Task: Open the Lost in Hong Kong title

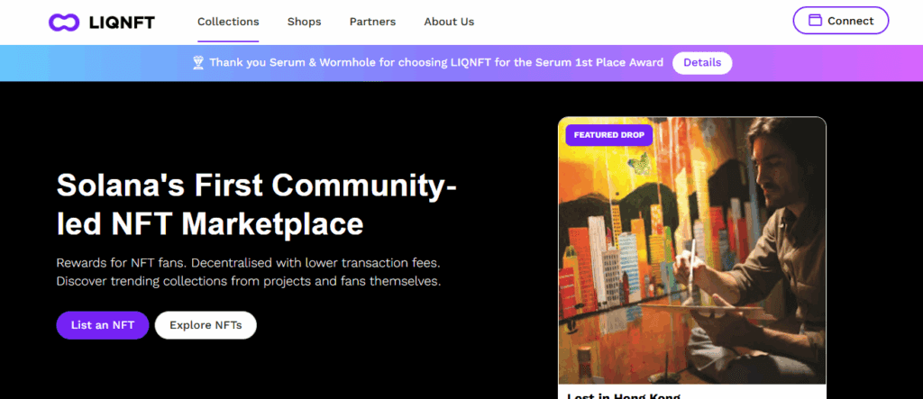Action: [x=623, y=394]
